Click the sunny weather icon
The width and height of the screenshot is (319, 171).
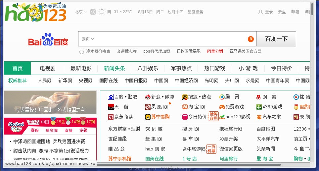(x=102, y=12)
